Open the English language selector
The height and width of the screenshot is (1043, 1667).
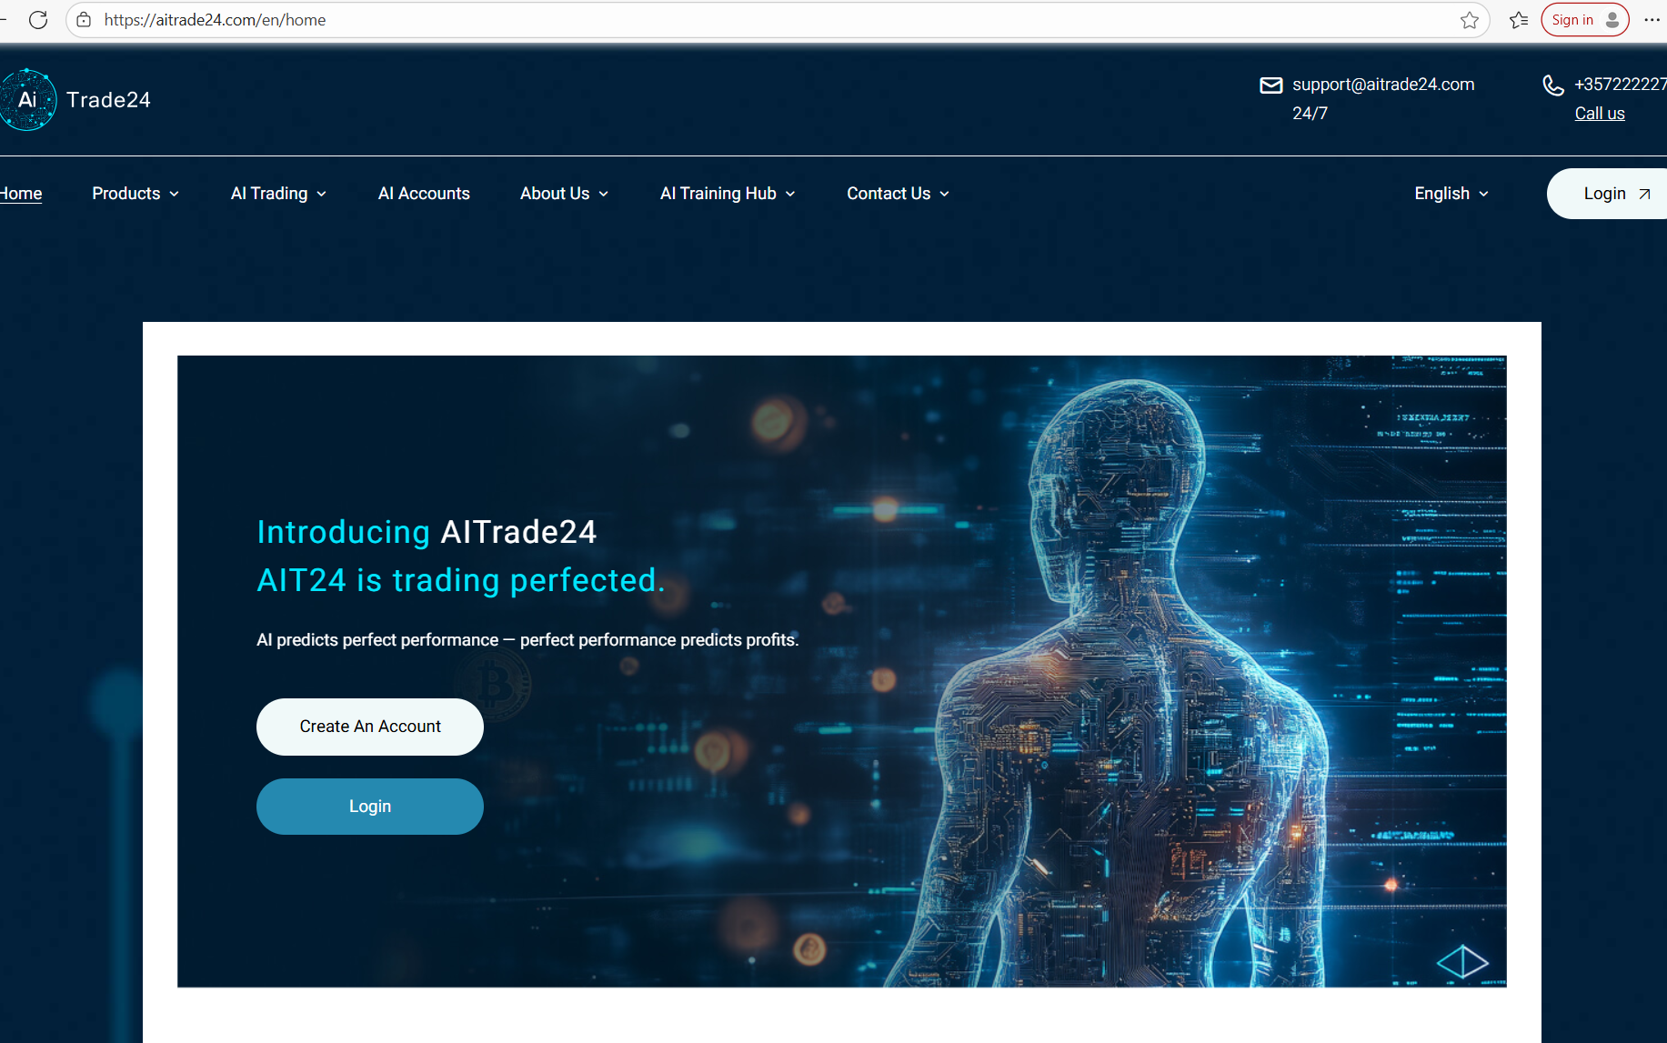point(1451,194)
